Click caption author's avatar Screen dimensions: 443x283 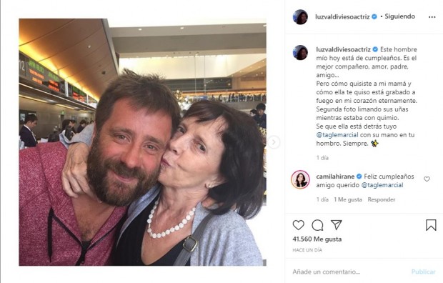300,53
